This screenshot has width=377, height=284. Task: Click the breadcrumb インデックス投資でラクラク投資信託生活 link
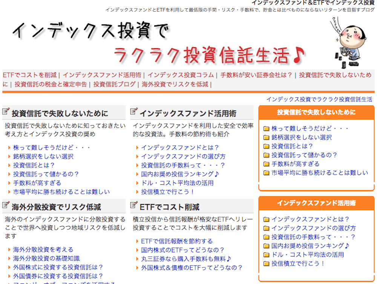[319, 99]
